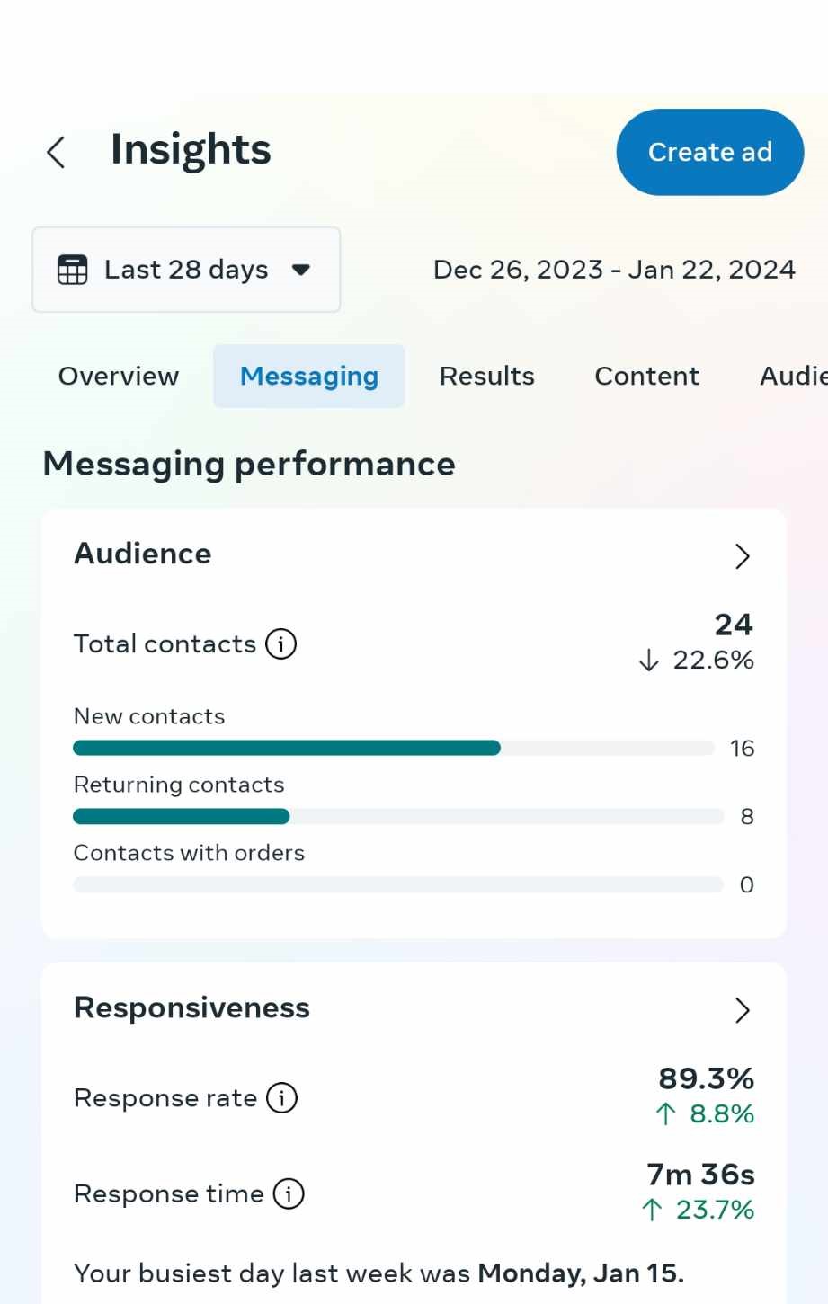
Task: Tap the Total contacts info icon
Action: click(281, 643)
